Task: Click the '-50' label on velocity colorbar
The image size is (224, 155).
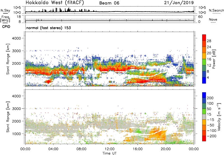Action: point(211,125)
